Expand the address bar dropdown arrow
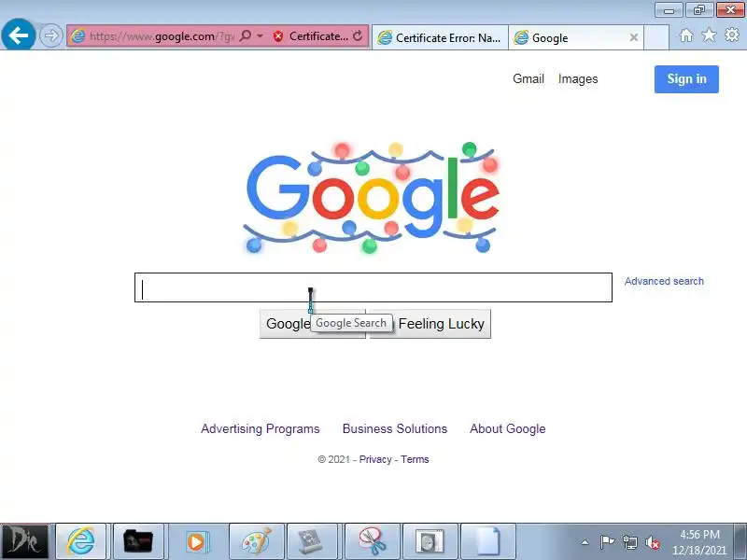 pos(261,35)
